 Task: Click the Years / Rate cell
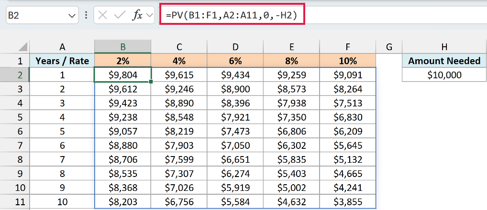[62, 61]
